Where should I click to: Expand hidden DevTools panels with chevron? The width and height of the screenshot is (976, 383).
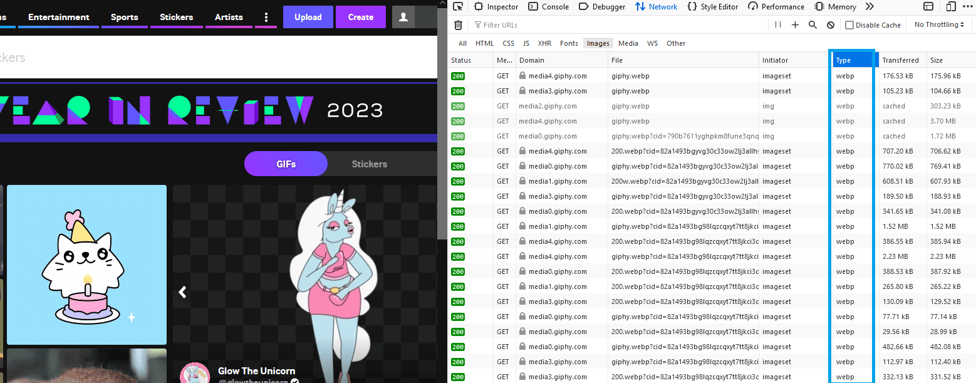click(x=871, y=6)
